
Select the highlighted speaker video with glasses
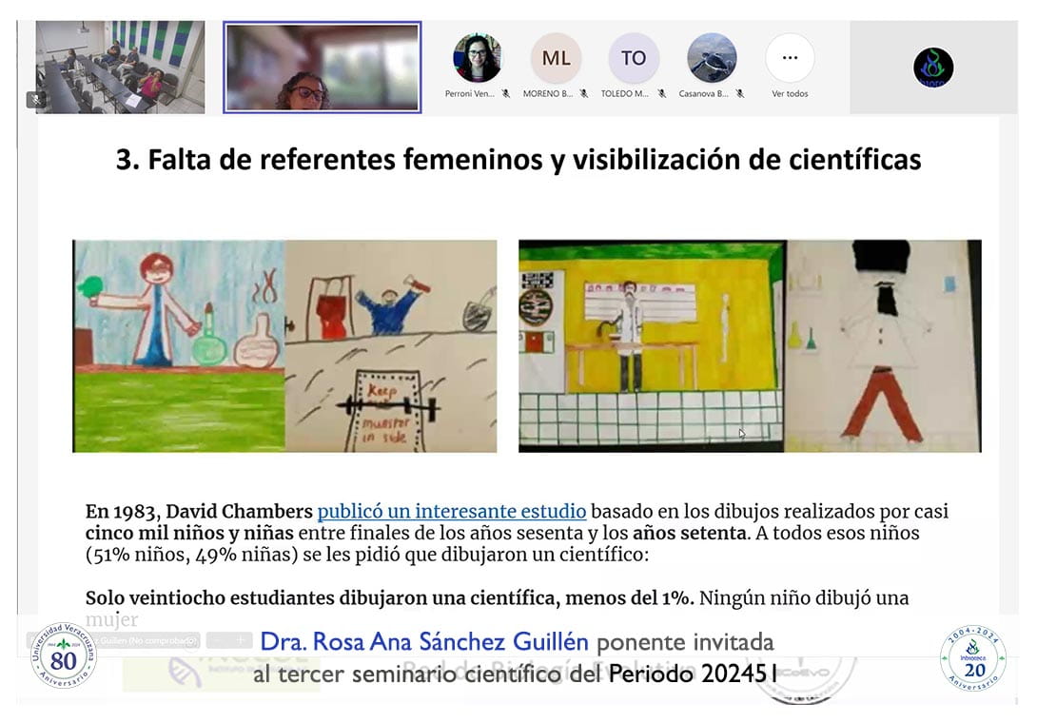(323, 68)
